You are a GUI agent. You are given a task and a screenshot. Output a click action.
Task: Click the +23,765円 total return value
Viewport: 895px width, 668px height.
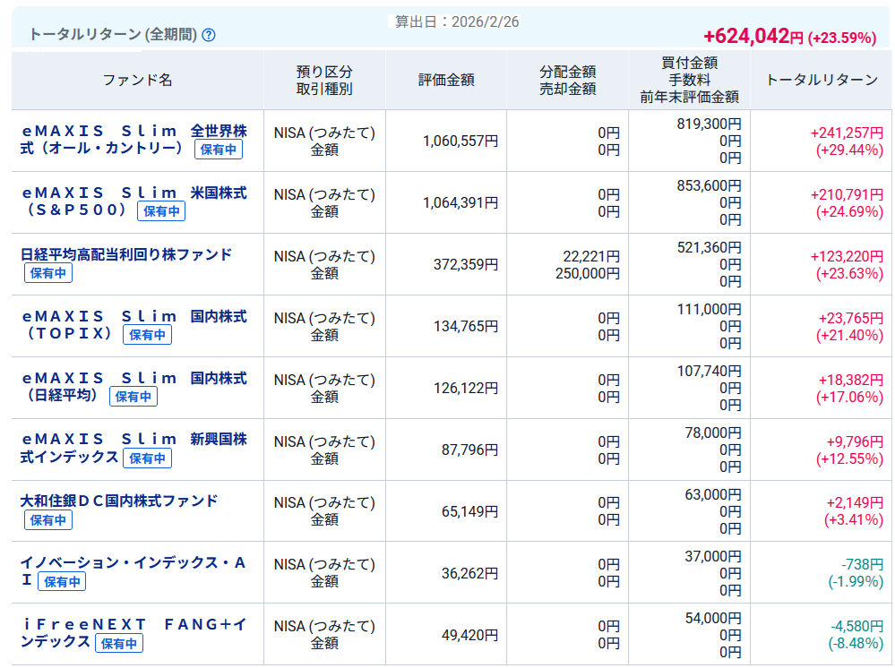851,318
